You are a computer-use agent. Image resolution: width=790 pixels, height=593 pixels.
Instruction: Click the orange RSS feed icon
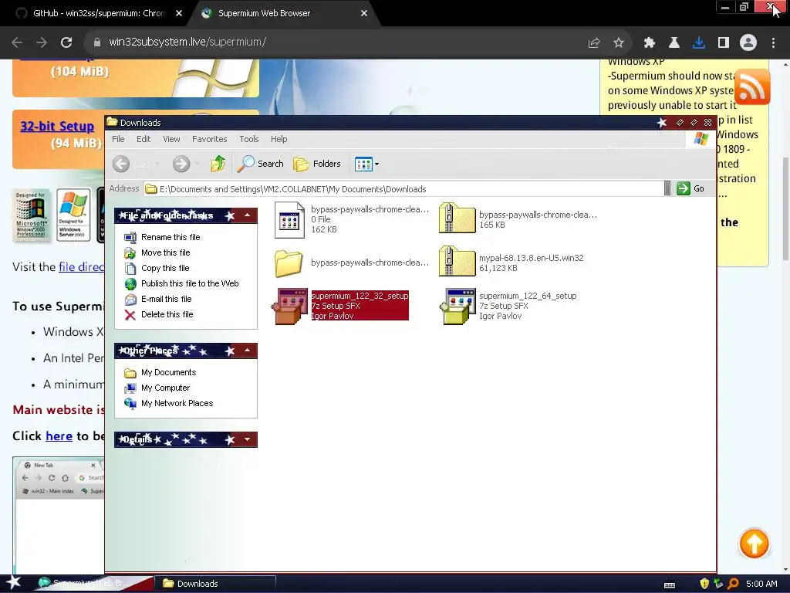click(x=752, y=86)
